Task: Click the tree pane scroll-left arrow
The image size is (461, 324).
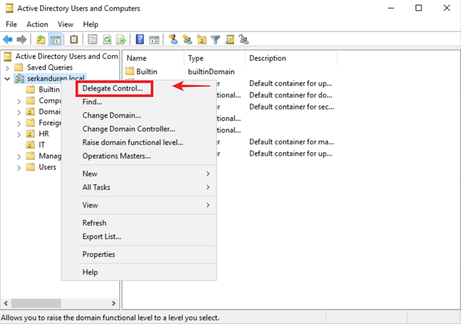Action: click(x=6, y=303)
